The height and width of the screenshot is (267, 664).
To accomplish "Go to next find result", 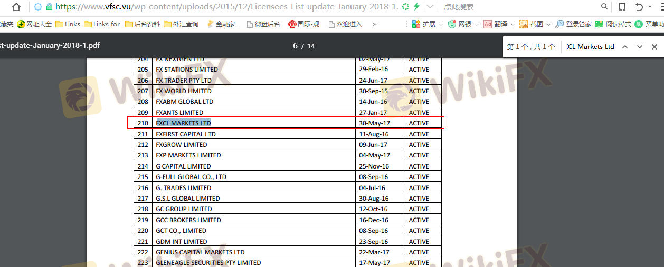I will coord(640,47).
